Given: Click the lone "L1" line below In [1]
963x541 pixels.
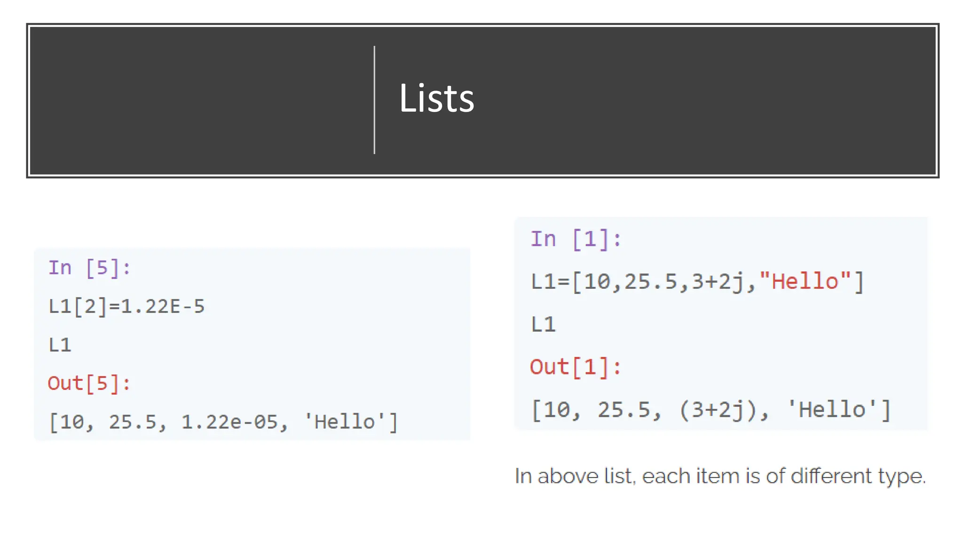Looking at the screenshot, I should [543, 325].
